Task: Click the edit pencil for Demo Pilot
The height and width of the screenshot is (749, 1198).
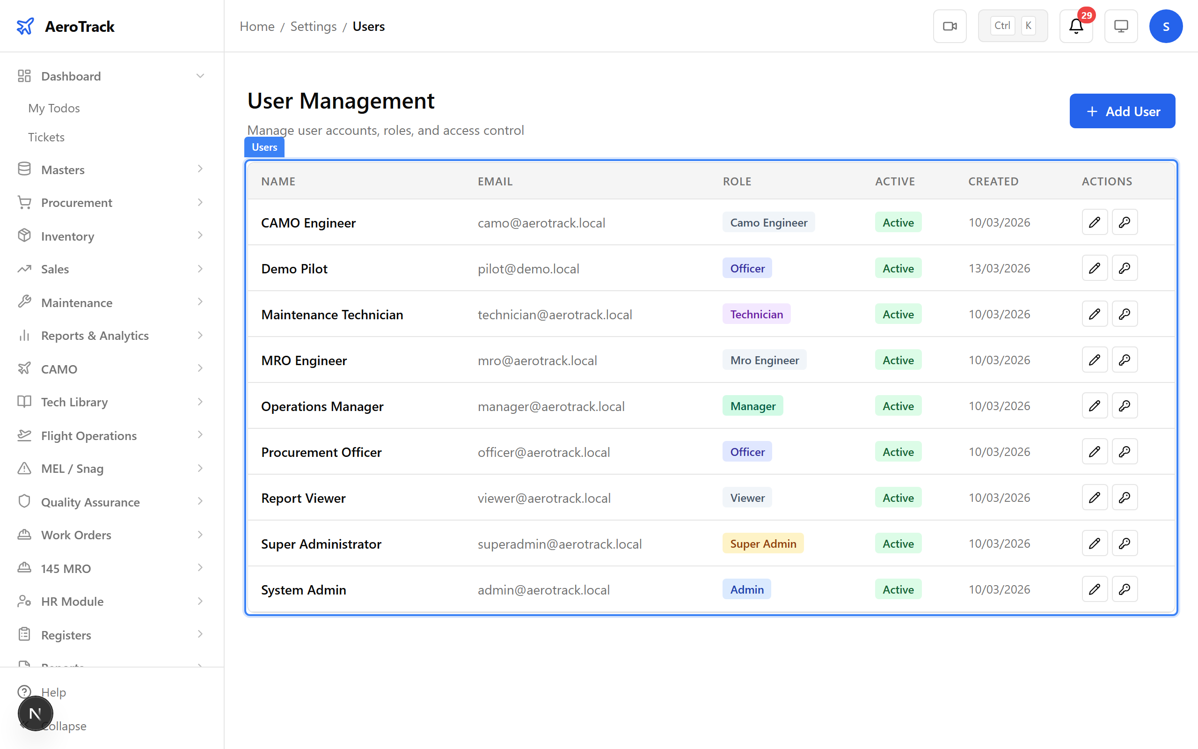Action: [x=1095, y=267]
